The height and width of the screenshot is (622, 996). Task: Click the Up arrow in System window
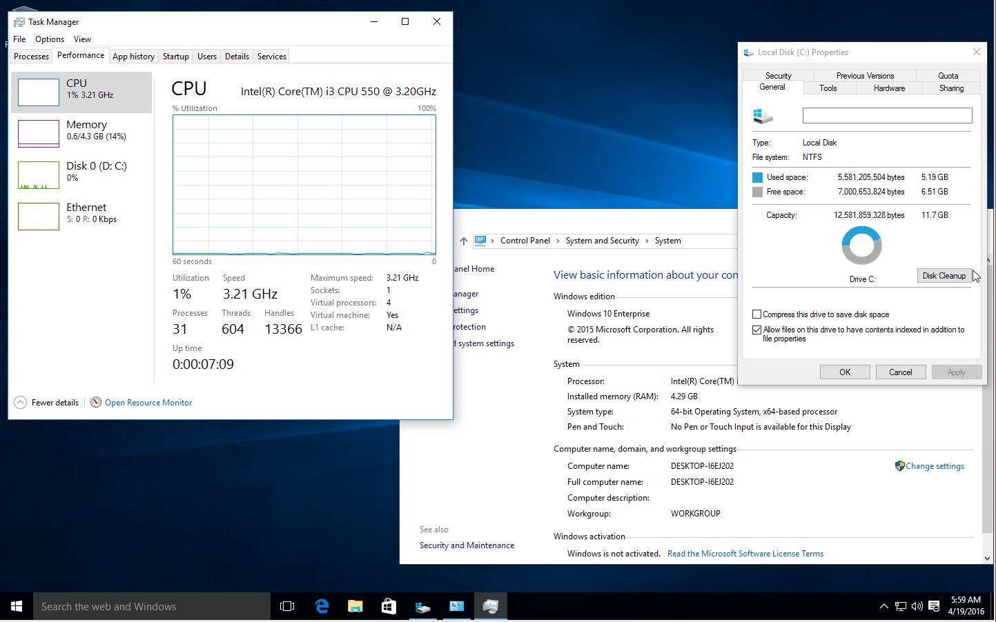(x=464, y=241)
